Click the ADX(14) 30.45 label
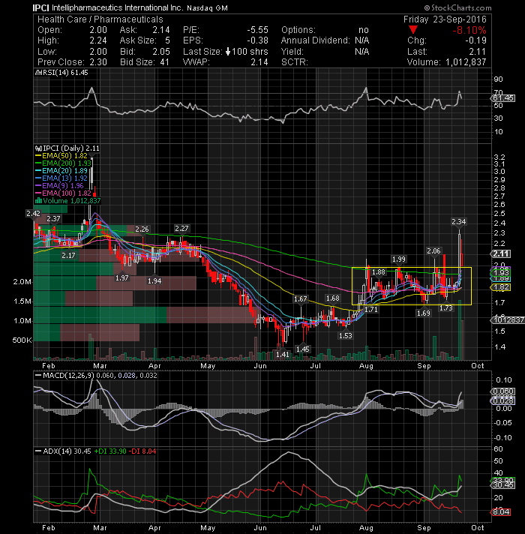The image size is (525, 534). point(67,451)
